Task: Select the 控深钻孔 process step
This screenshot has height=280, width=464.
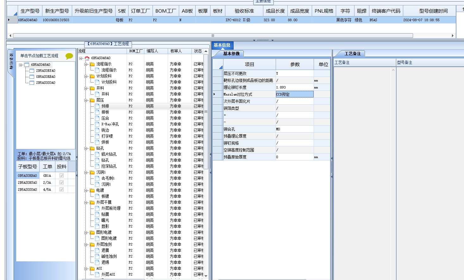Action: (109, 166)
